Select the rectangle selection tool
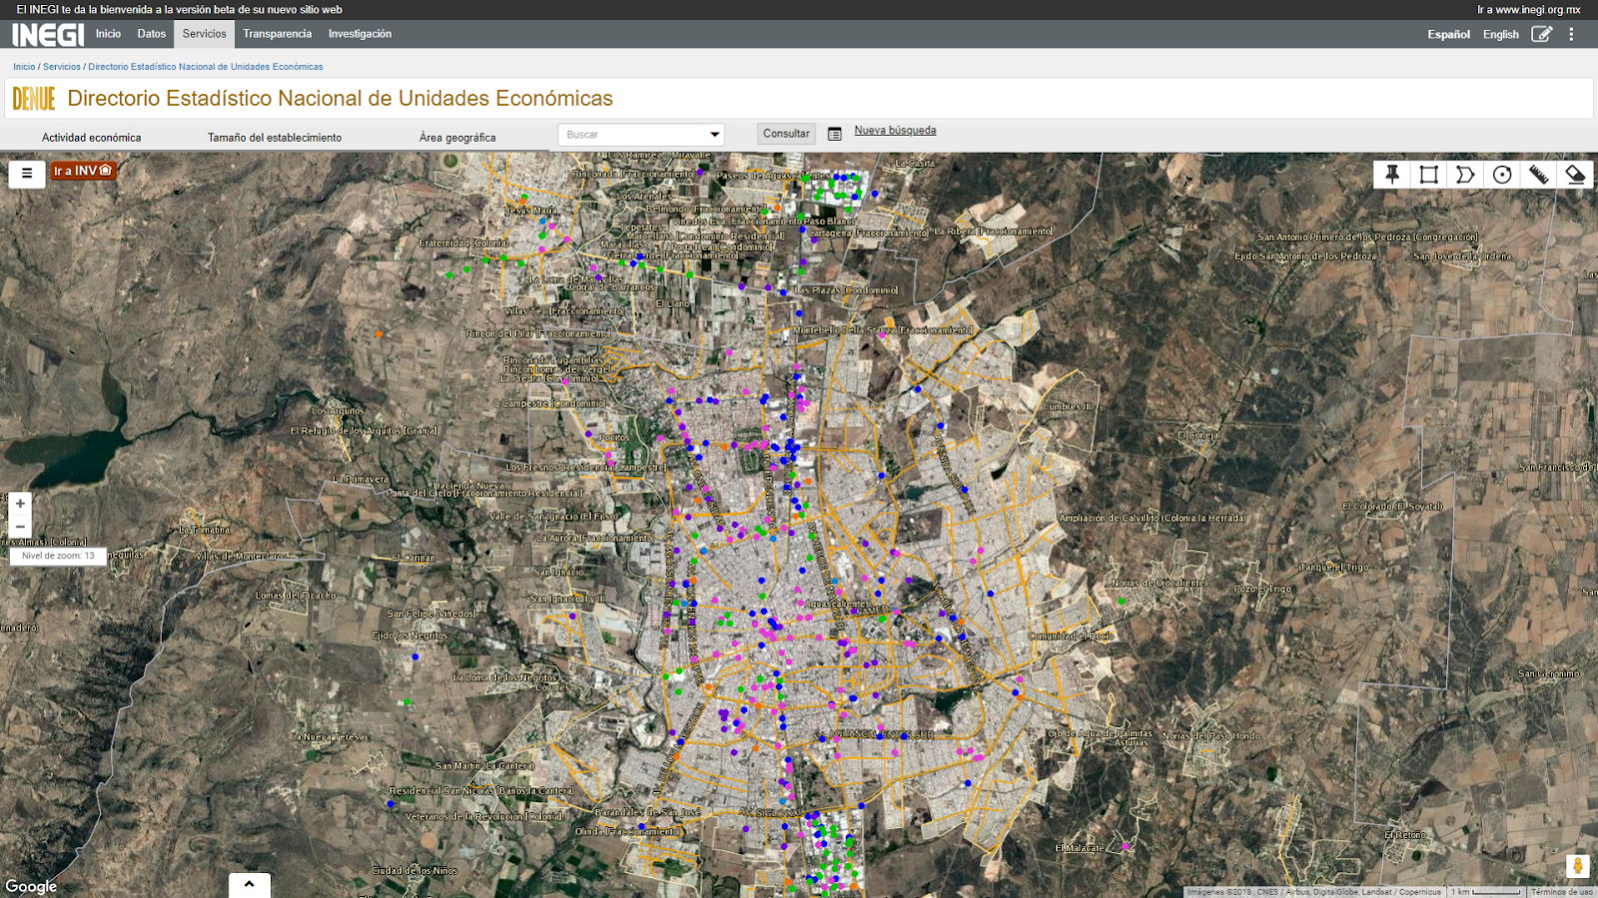 coord(1428,175)
